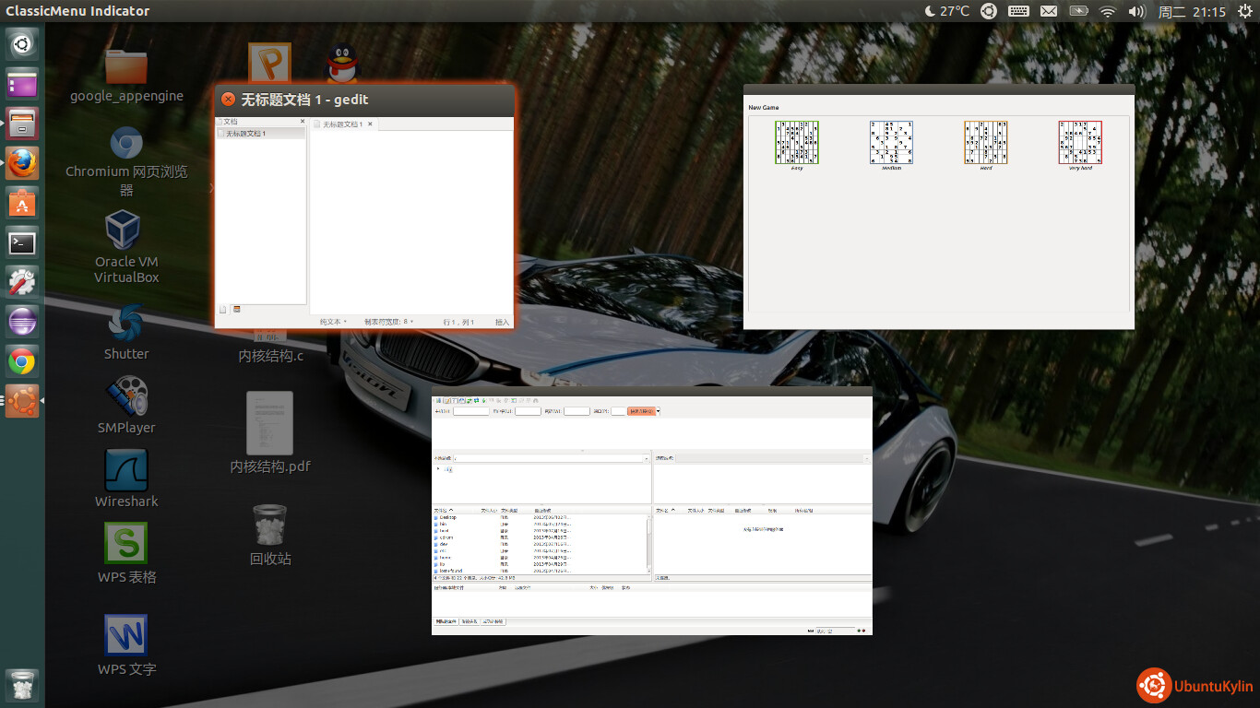This screenshot has height=708, width=1260.
Task: Toggle FileZilla remote directory tree display
Action: (462, 401)
